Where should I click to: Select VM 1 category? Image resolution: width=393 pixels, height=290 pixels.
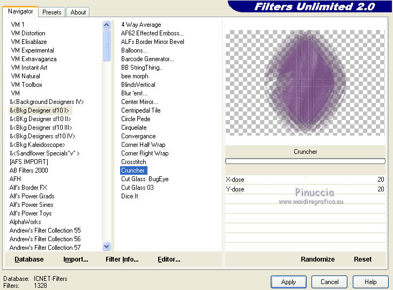point(18,25)
